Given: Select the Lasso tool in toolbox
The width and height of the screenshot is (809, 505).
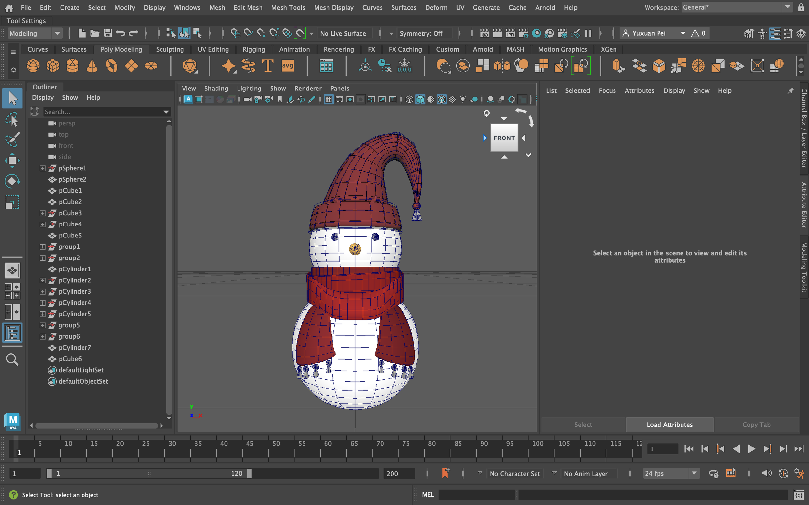Looking at the screenshot, I should pos(12,119).
